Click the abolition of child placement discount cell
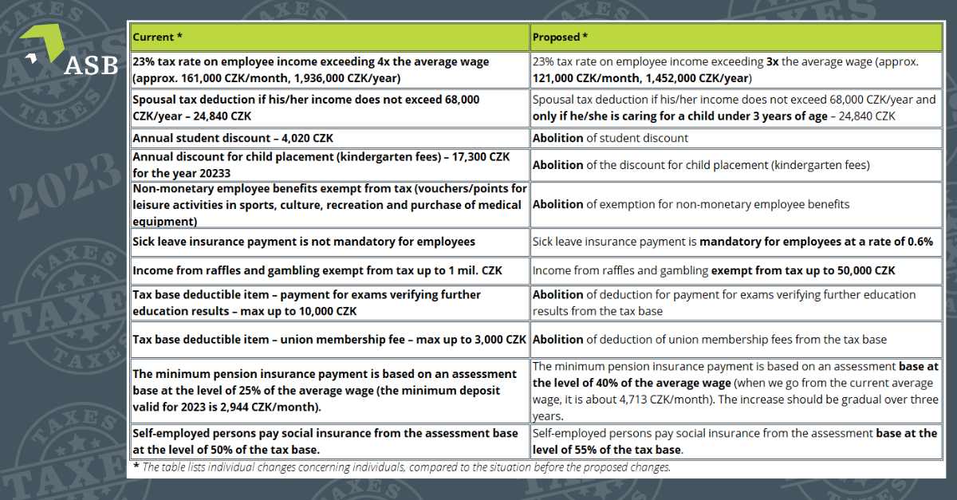 [735, 165]
